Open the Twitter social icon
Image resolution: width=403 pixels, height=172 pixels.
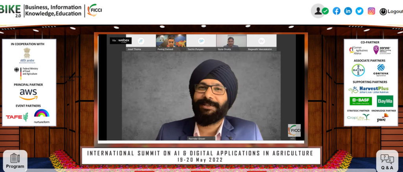click(x=359, y=11)
